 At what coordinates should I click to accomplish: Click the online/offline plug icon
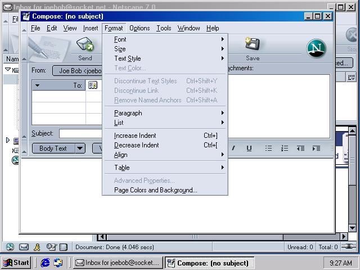(x=349, y=246)
